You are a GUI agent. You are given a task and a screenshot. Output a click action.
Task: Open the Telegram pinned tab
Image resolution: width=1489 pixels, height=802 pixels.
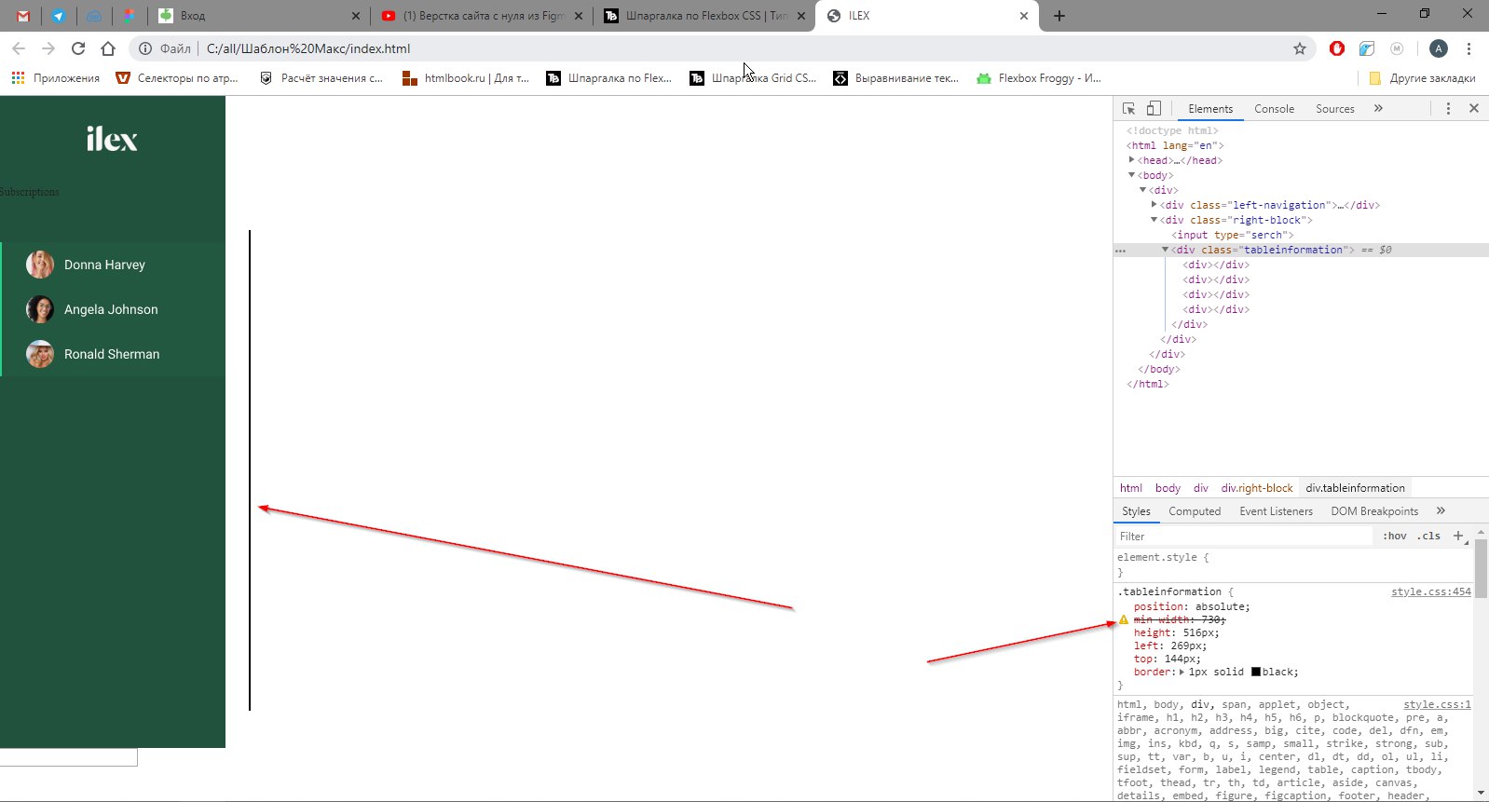59,16
